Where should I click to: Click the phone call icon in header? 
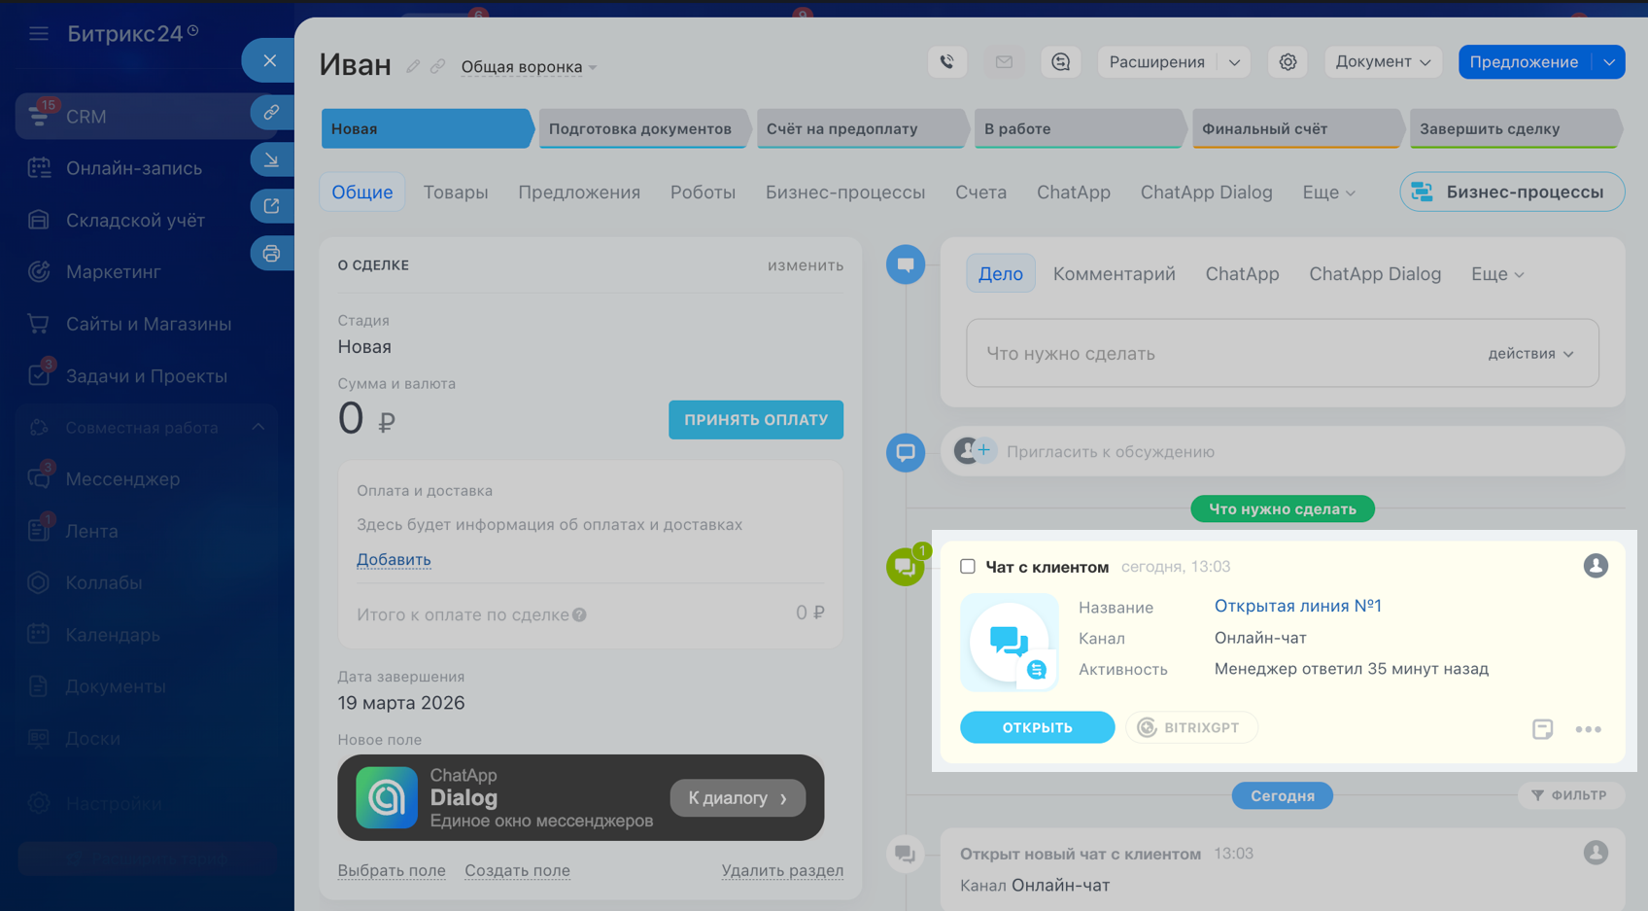(946, 62)
